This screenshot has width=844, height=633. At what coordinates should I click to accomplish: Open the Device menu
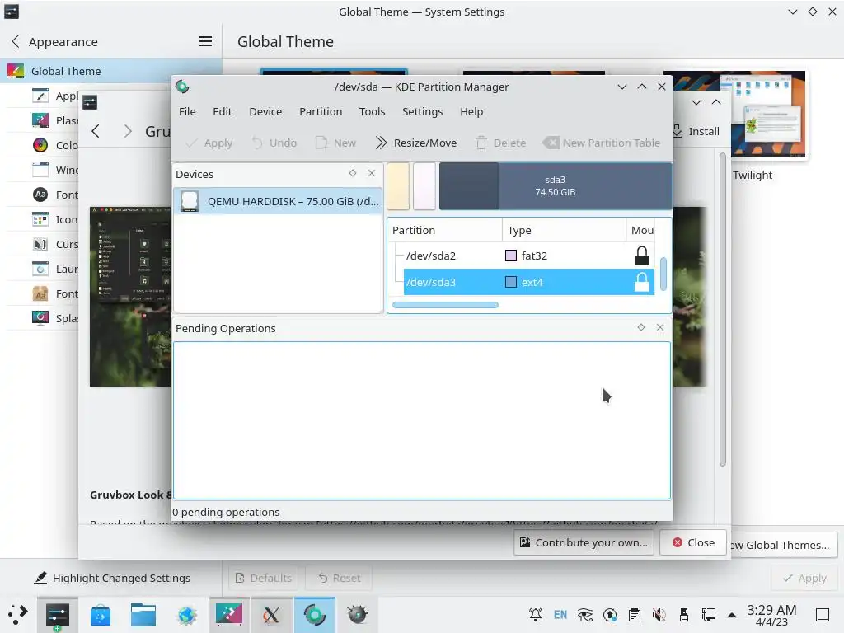click(265, 111)
